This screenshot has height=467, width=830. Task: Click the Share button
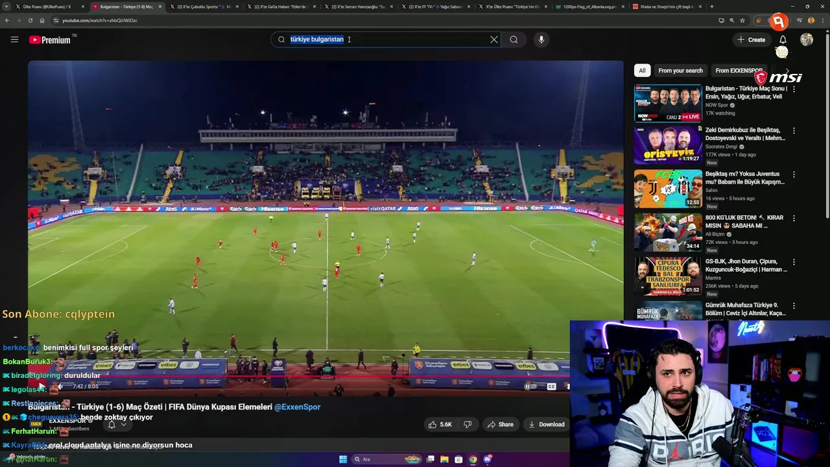coord(500,424)
